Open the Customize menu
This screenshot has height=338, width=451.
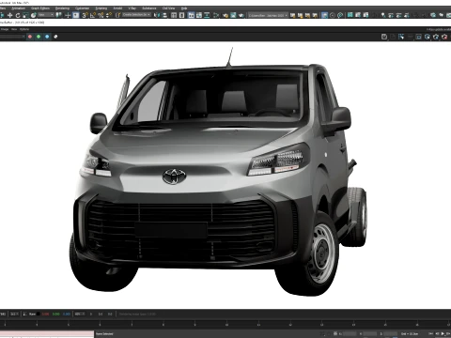[x=82, y=8]
